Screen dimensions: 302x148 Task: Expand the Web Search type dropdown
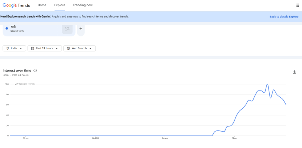91,48
